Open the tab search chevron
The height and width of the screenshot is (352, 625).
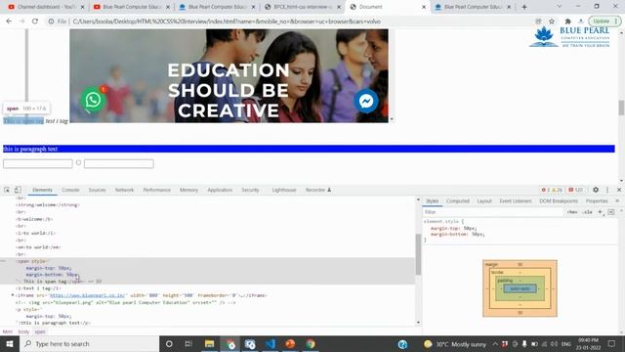pyautogui.click(x=560, y=7)
